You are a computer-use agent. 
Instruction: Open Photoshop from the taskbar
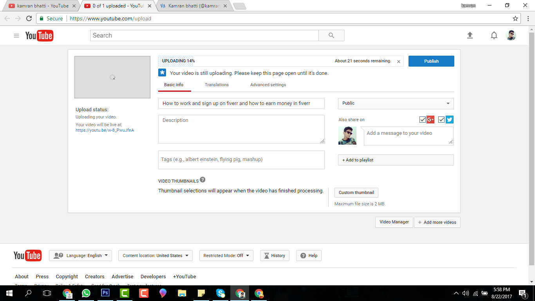coord(105,293)
